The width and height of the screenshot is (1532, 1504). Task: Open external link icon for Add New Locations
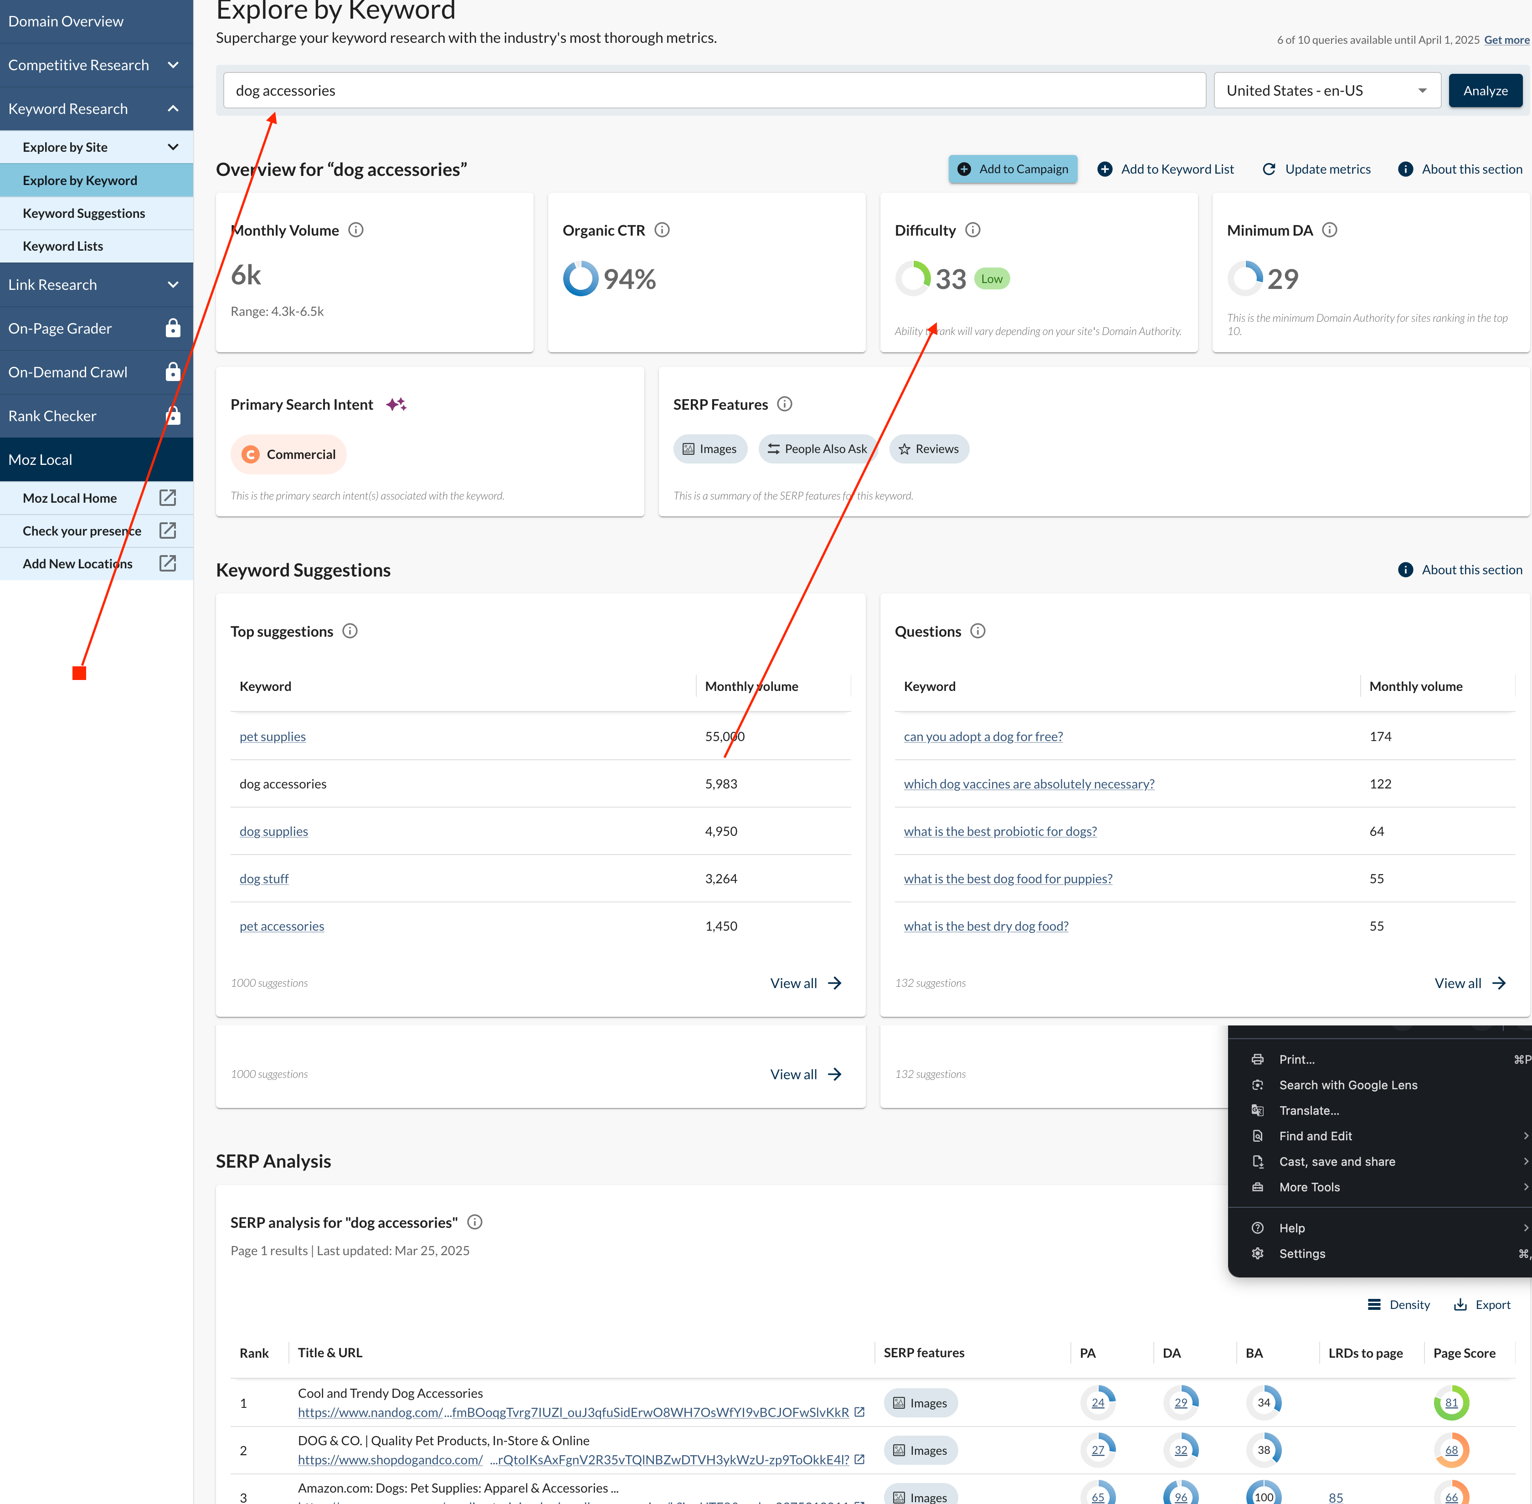pyautogui.click(x=167, y=563)
